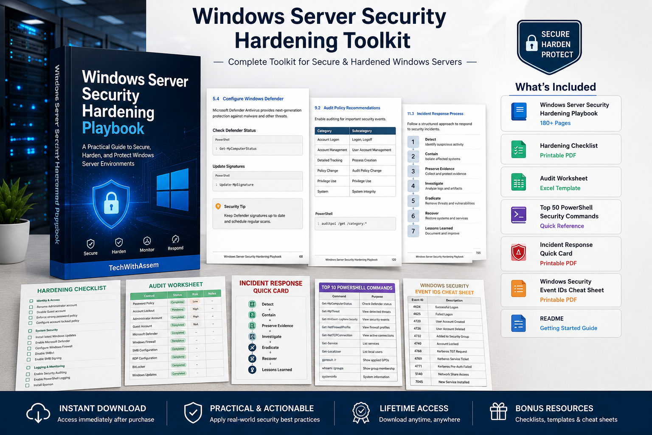This screenshot has width=652, height=435.
Task: Click the gift box icon for Bonus Resources
Action: 498,412
